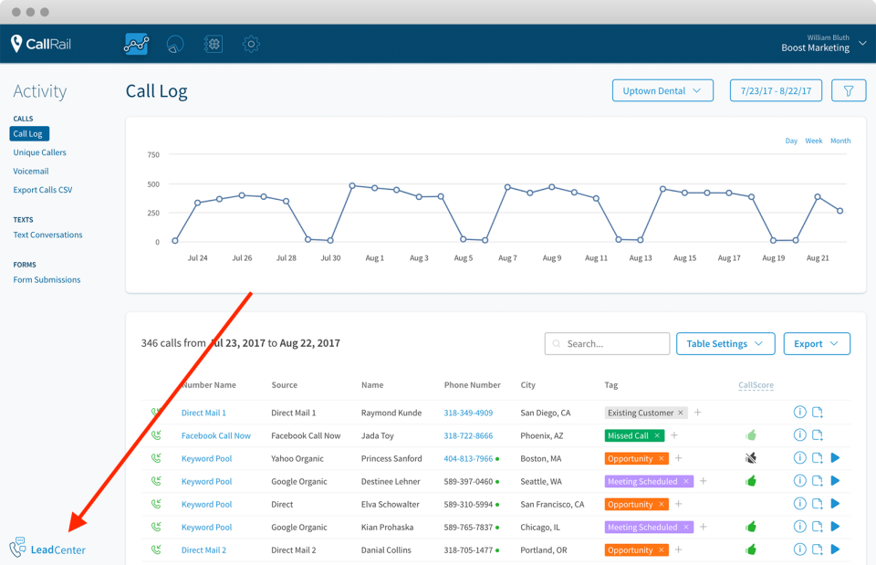Image resolution: width=876 pixels, height=565 pixels.
Task: Open the Activity analytics icon in header
Action: click(x=136, y=44)
